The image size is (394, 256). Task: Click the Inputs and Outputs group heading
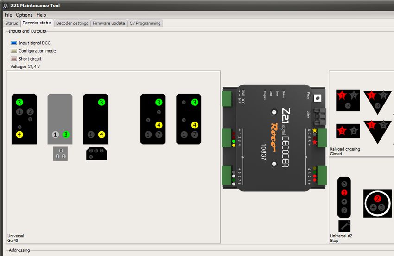pos(27,31)
